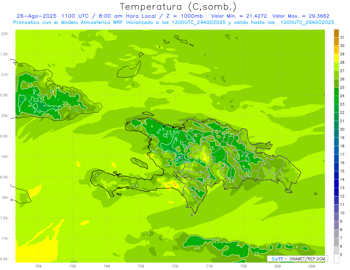Click the ONAMET/REP.DOM. credit label
Image resolution: width=350 pixels, height=270 pixels.
(308, 259)
